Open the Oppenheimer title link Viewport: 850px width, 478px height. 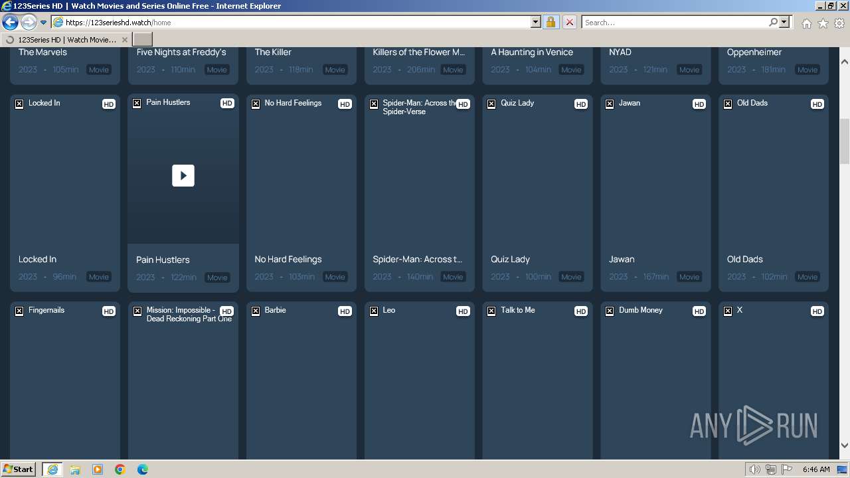tap(754, 52)
